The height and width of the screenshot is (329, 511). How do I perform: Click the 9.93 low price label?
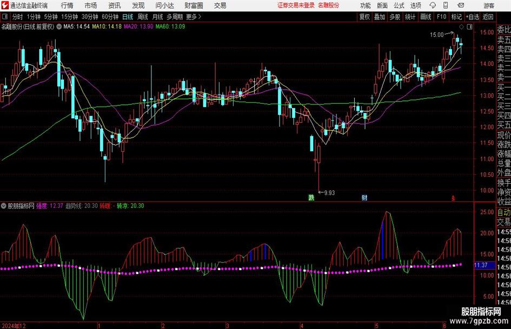click(x=329, y=193)
